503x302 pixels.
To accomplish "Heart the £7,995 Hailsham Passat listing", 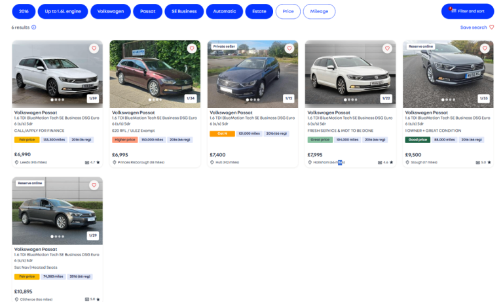I will pyautogui.click(x=387, y=48).
